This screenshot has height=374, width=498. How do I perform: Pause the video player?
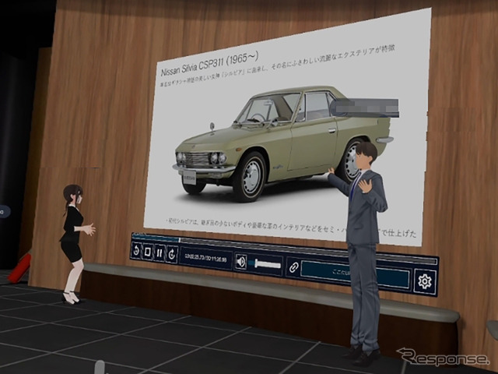pyautogui.click(x=160, y=253)
